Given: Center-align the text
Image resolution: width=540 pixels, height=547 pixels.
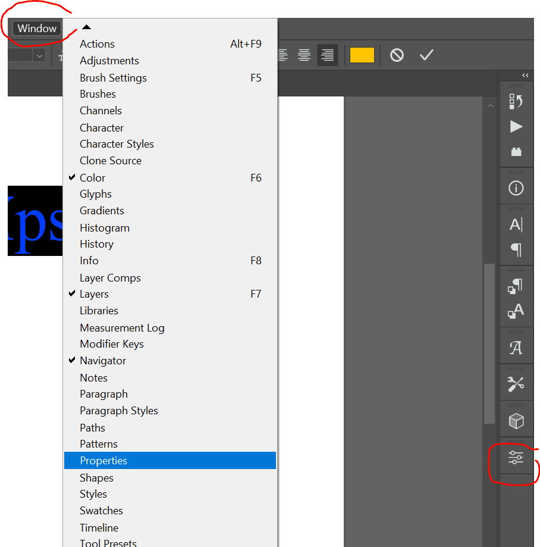Looking at the screenshot, I should (304, 55).
